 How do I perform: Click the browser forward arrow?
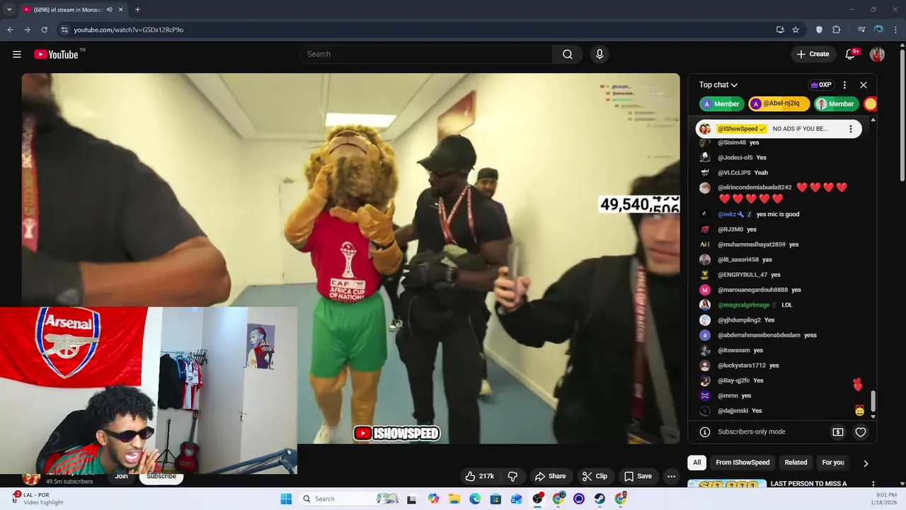[27, 30]
